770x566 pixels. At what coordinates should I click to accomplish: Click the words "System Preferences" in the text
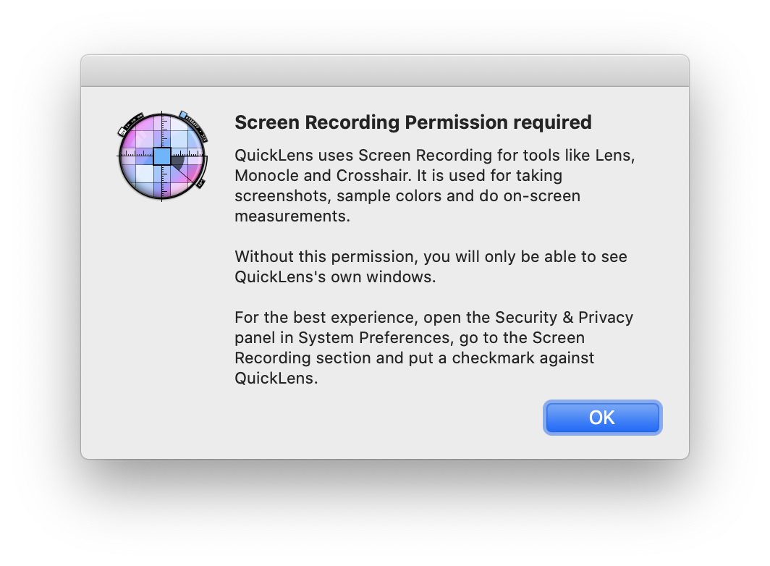tap(374, 338)
